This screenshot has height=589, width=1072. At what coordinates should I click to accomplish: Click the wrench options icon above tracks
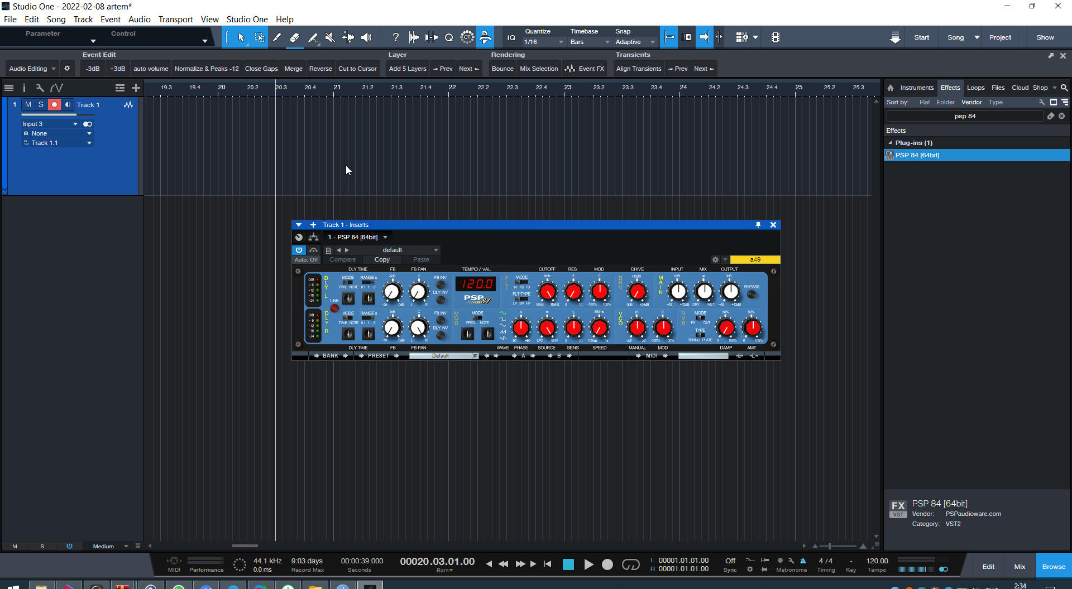(40, 88)
